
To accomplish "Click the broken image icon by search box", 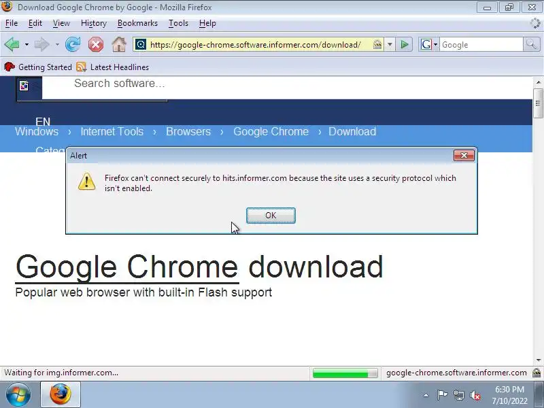I will pyautogui.click(x=24, y=86).
